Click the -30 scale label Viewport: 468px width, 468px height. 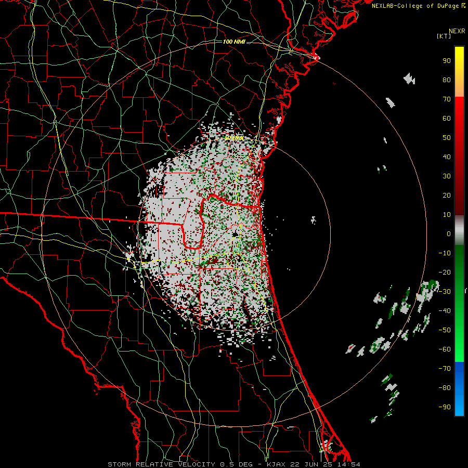tap(445, 292)
